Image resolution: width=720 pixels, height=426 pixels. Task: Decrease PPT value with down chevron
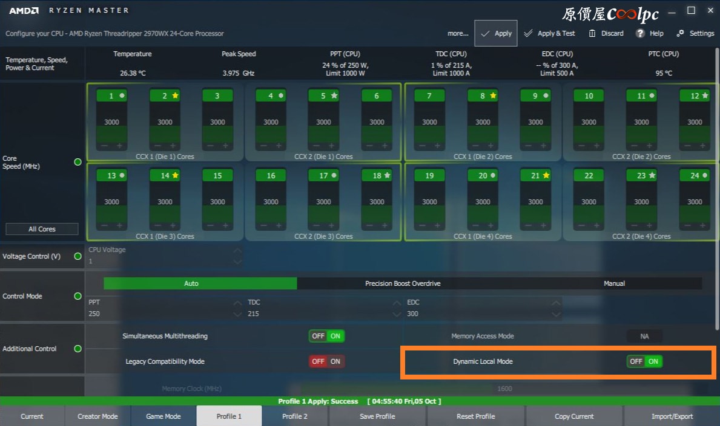237,314
